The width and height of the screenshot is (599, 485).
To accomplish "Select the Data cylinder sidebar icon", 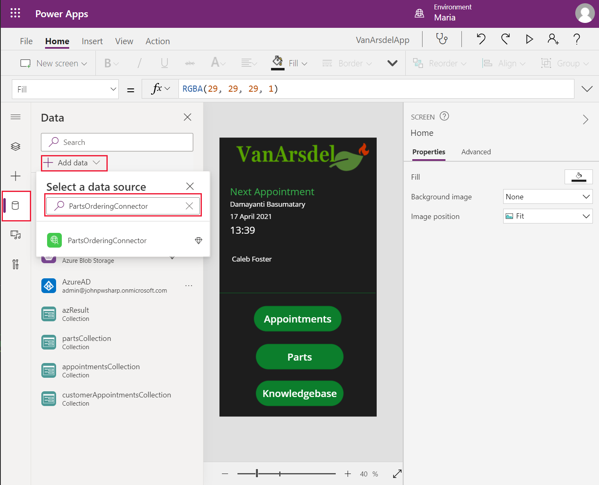I will click(16, 205).
